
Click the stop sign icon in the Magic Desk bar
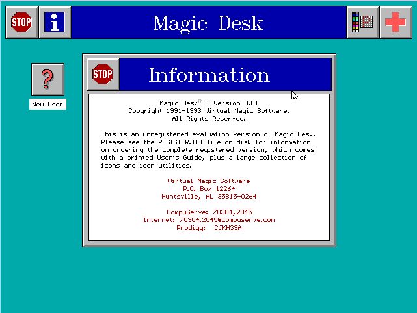(21, 23)
